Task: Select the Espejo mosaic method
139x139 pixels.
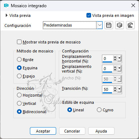Action: tap(19, 76)
